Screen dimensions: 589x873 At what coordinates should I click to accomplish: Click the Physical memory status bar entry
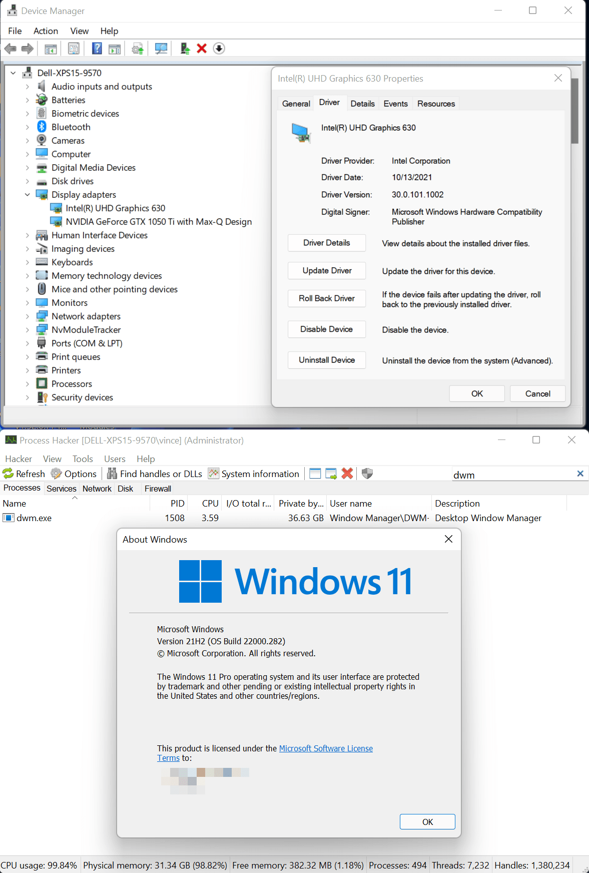click(x=155, y=865)
